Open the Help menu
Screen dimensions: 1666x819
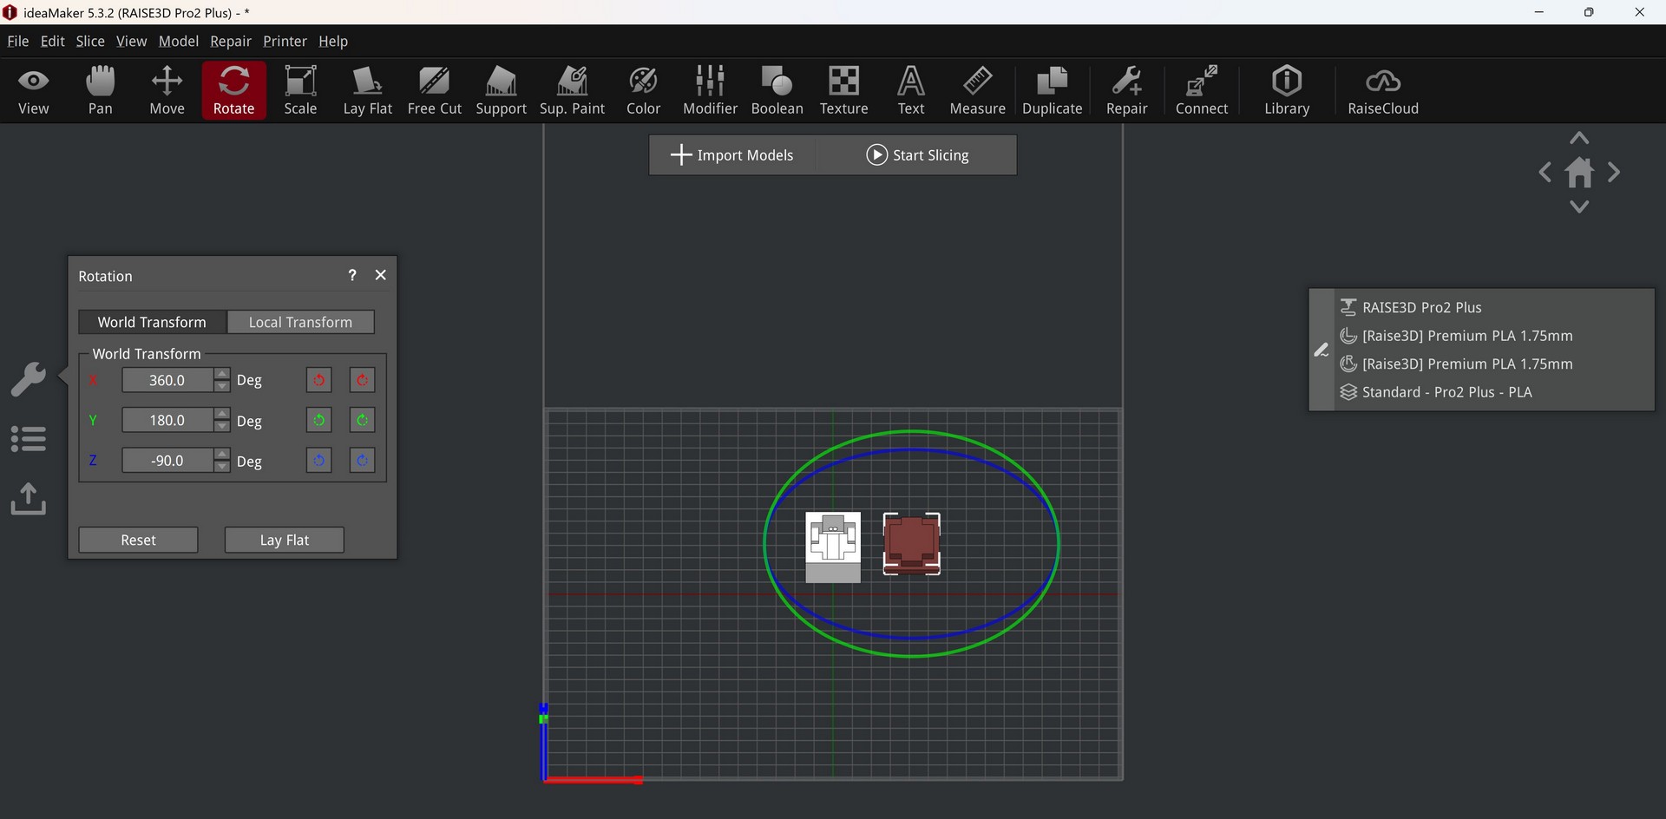click(x=333, y=41)
